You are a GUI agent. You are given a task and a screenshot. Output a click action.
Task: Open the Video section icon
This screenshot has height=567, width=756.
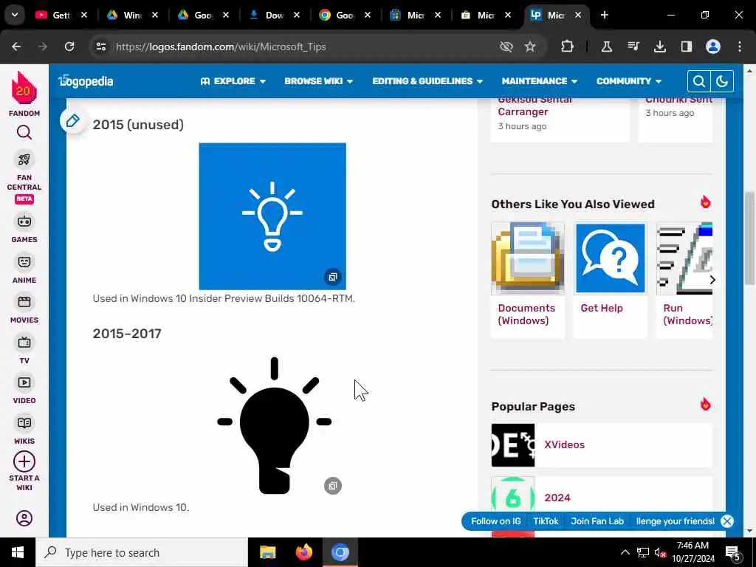pos(24,382)
